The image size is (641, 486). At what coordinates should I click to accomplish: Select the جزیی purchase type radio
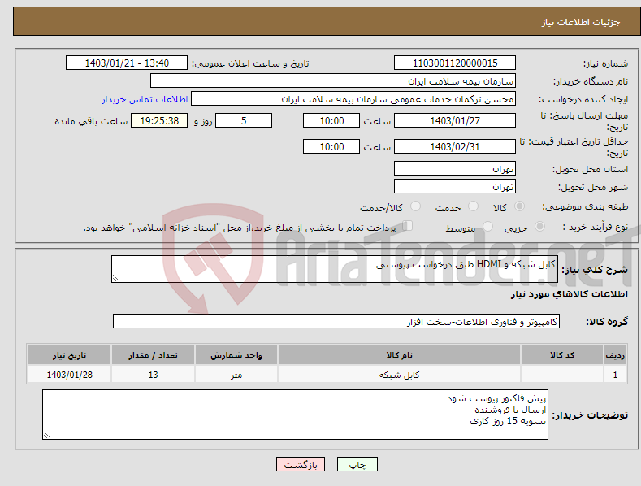539,227
